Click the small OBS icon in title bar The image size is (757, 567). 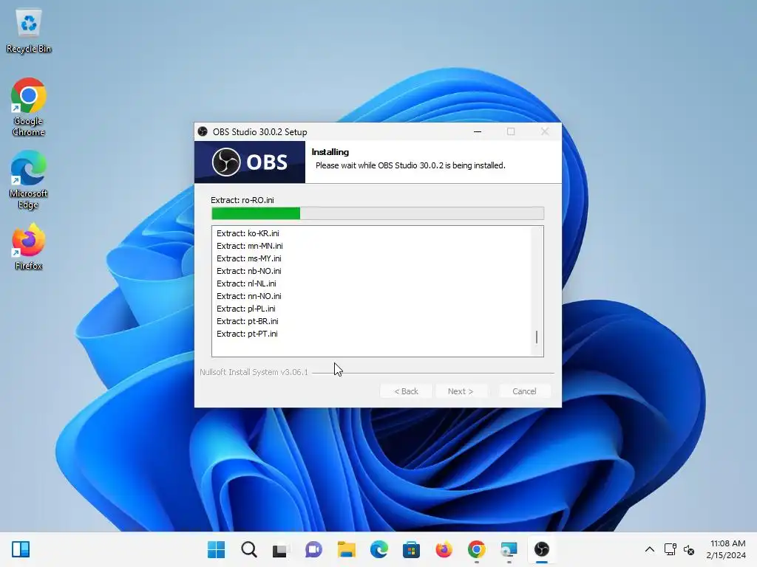click(203, 131)
